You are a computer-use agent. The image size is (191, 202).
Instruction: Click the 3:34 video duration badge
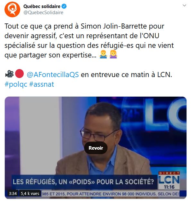point(13,193)
